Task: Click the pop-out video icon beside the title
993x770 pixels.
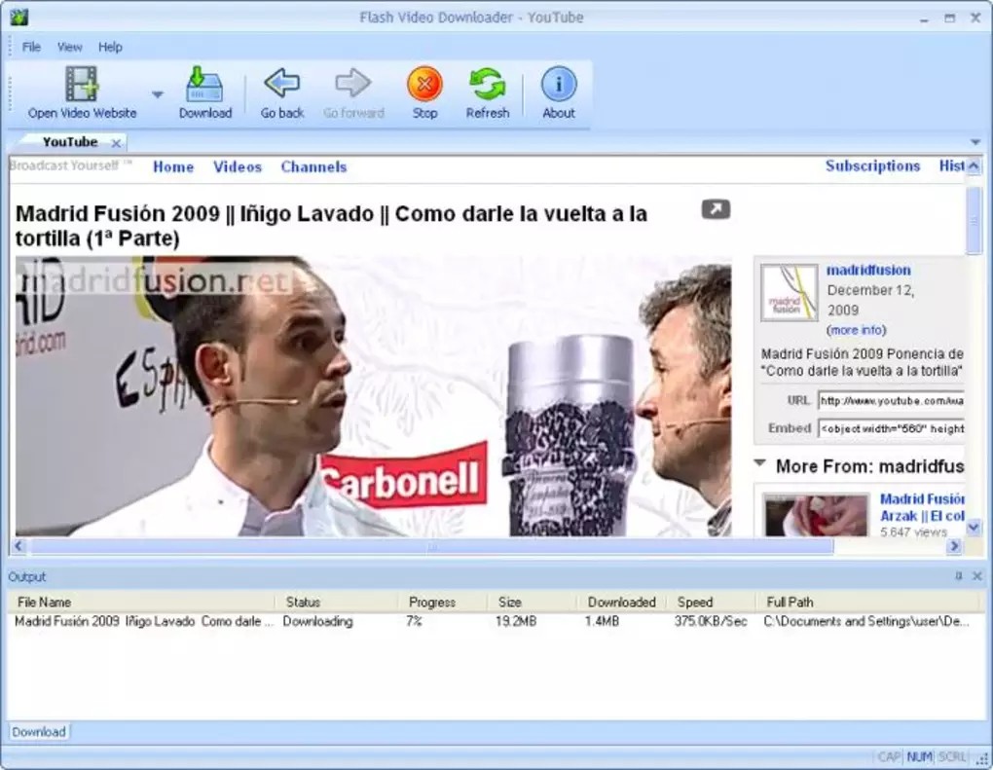Action: [x=716, y=209]
